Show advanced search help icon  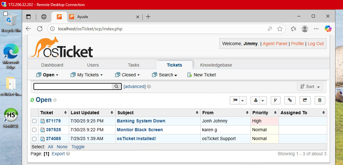point(149,86)
